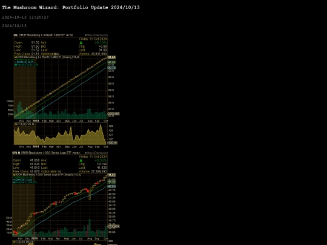Click the BIL ticker symbol label

click(16, 35)
